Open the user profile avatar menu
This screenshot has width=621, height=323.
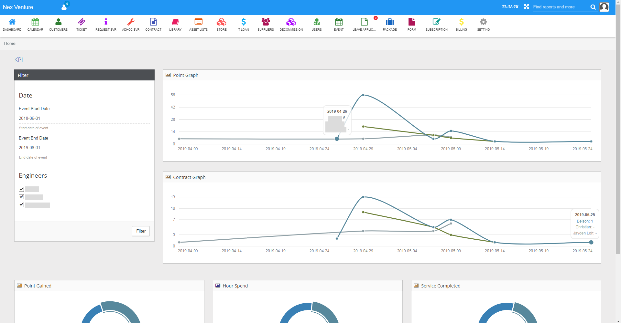click(x=604, y=7)
